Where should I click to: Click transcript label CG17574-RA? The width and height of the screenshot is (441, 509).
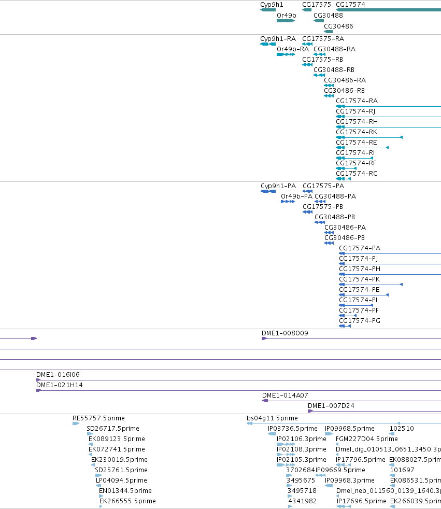[x=357, y=101]
